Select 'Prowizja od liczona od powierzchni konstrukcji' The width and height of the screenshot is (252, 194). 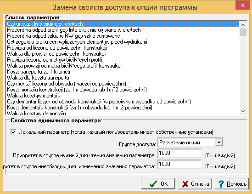[57, 48]
